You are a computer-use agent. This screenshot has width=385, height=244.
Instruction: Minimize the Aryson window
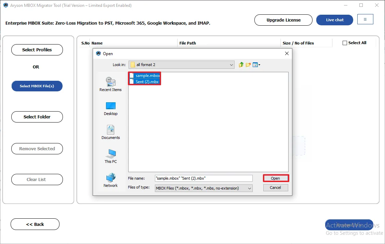[346, 5]
